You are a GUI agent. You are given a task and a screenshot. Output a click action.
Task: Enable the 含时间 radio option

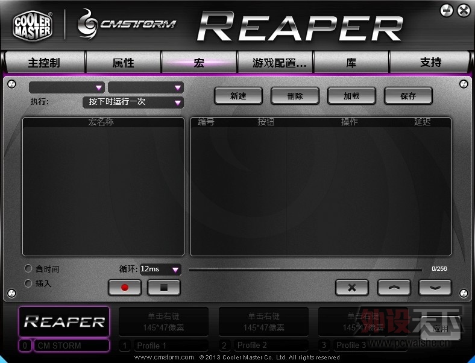click(x=28, y=268)
